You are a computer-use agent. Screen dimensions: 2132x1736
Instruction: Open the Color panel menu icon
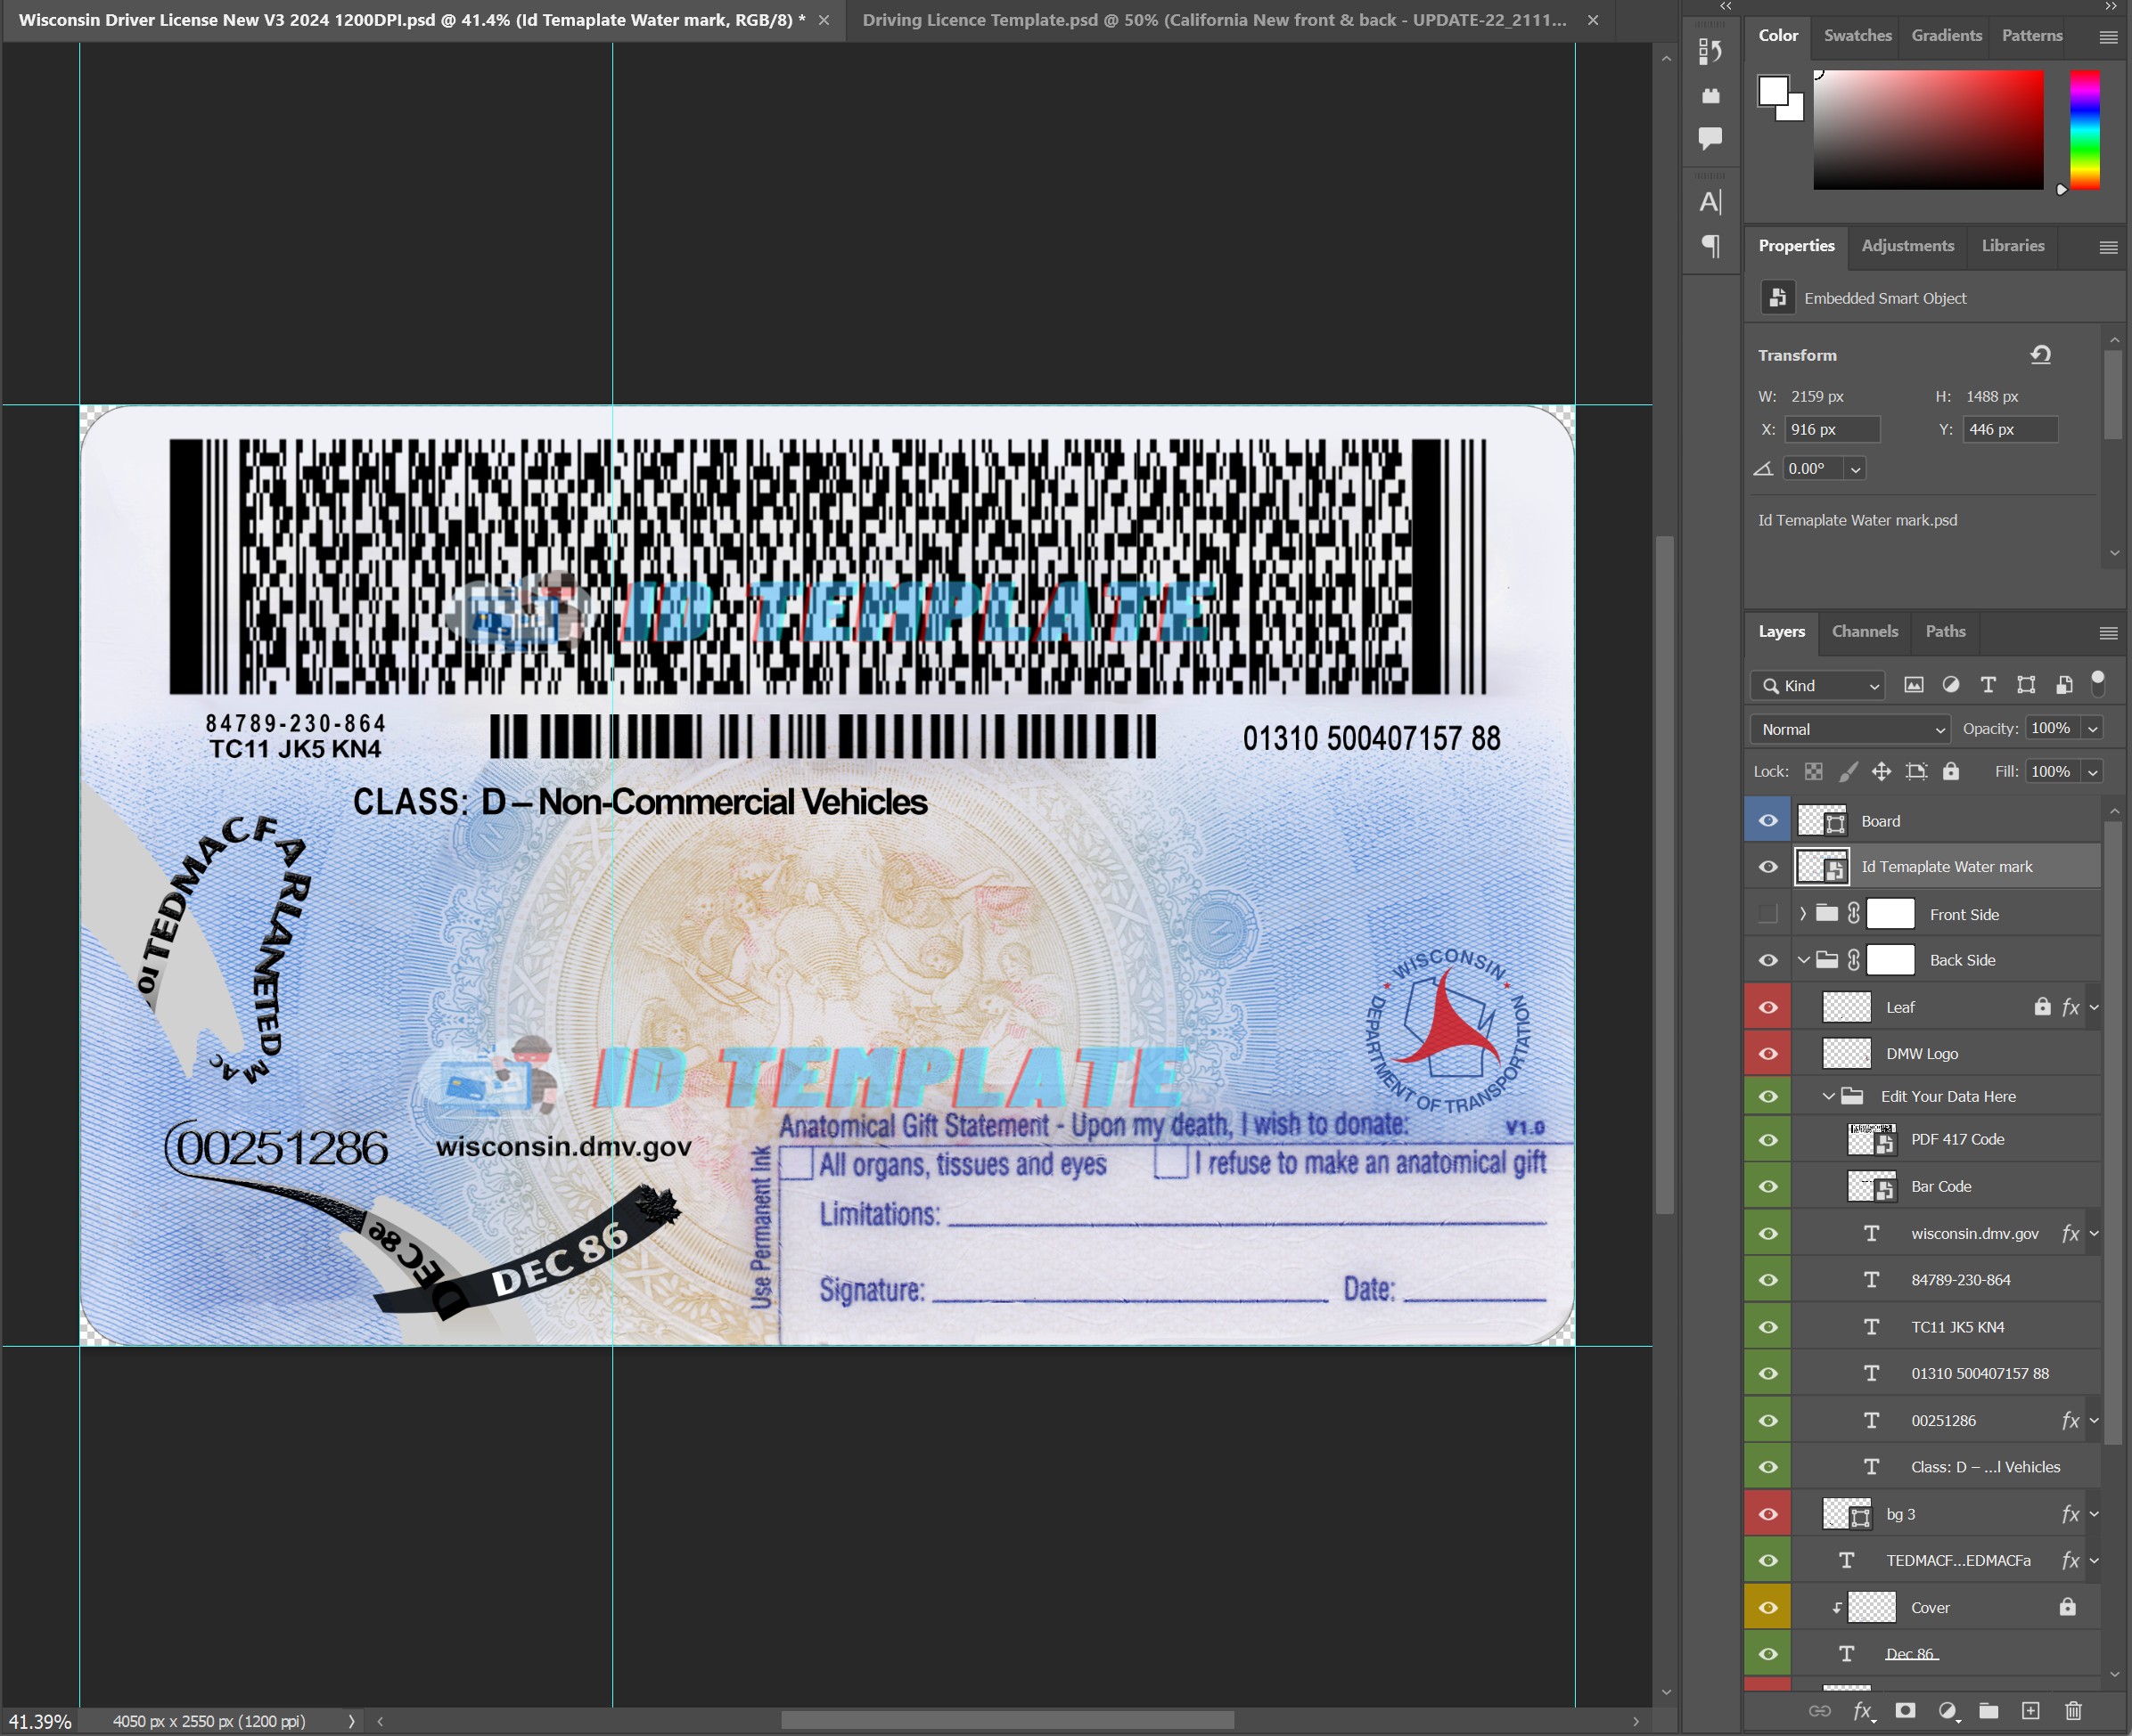coord(2108,37)
